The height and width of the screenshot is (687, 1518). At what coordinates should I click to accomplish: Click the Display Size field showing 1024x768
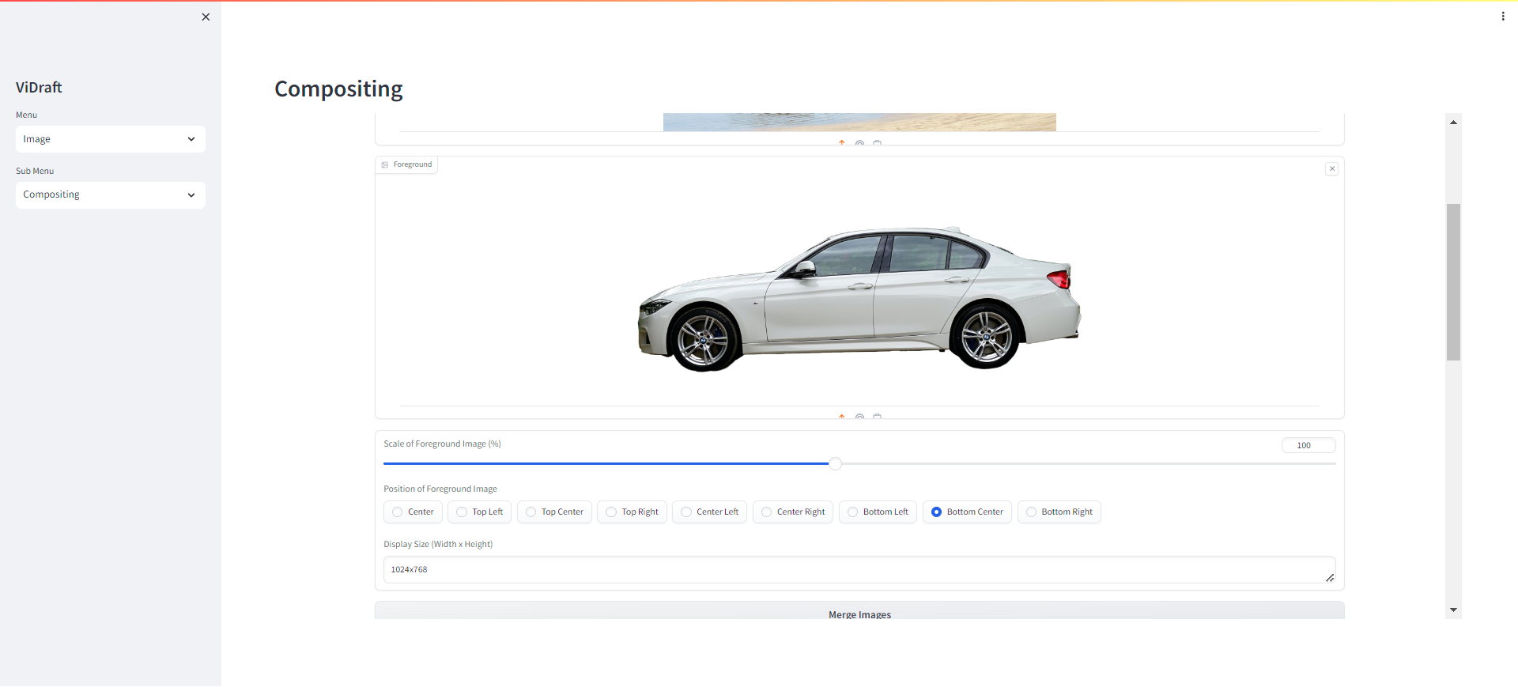point(859,570)
